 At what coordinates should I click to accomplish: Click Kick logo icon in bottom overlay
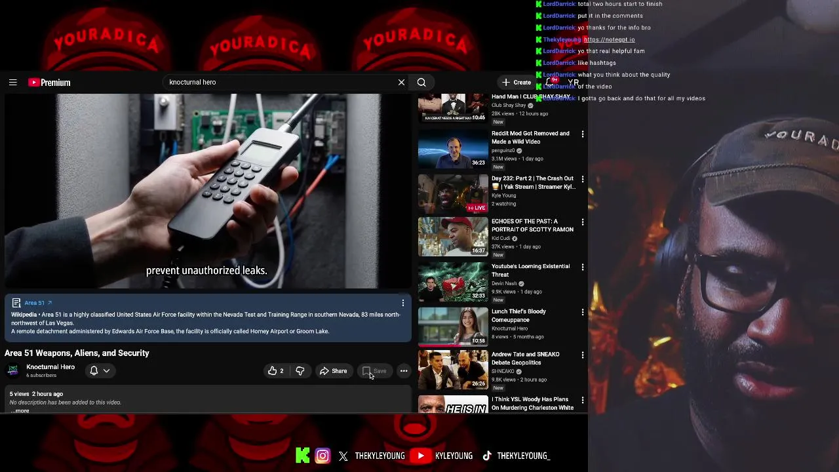coord(302,456)
